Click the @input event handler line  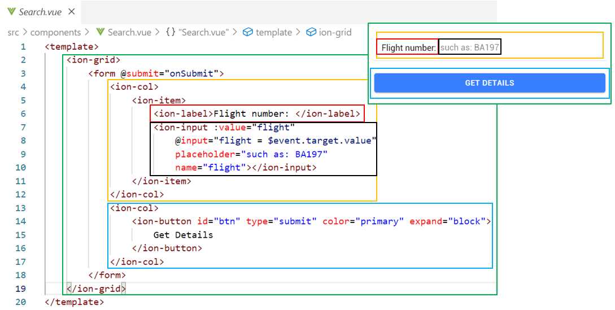click(x=276, y=141)
